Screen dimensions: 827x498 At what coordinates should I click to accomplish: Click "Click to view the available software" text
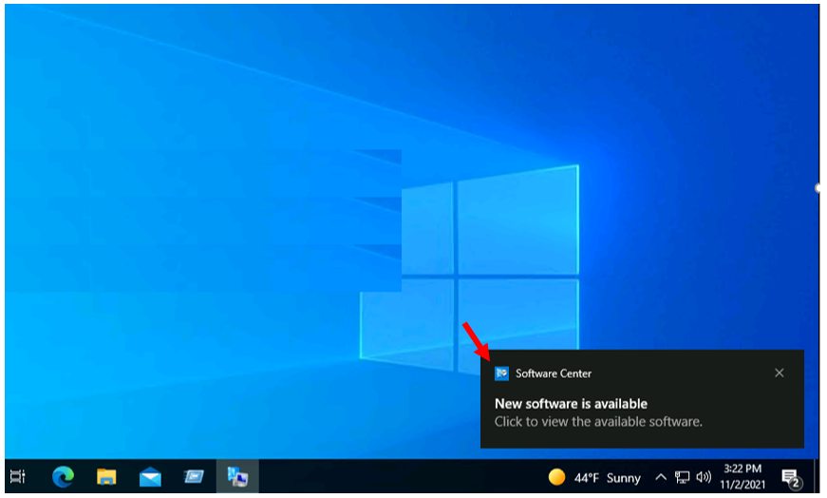pos(598,421)
